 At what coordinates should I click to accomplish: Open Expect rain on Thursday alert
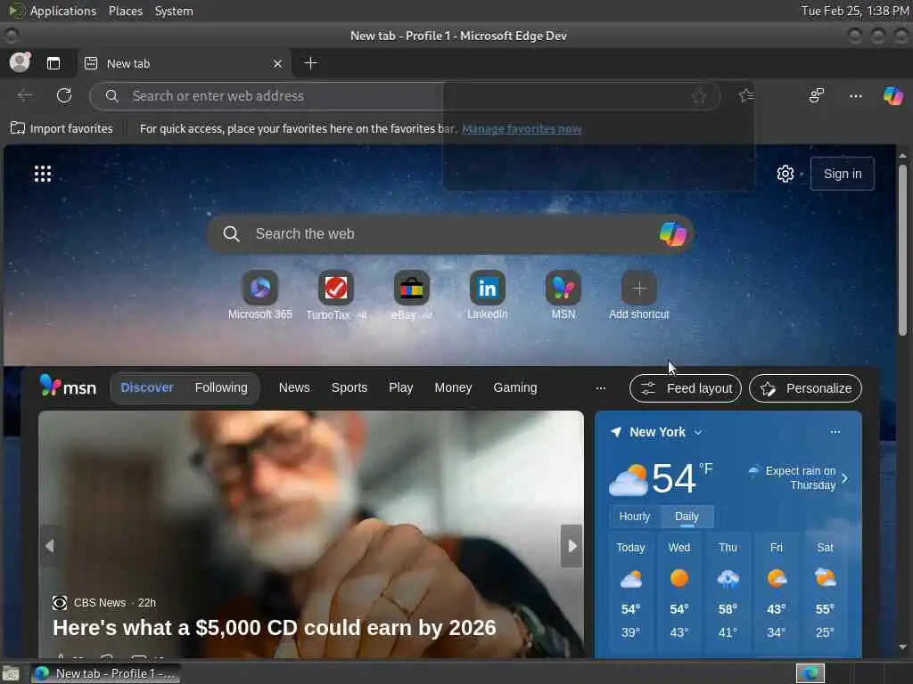[x=798, y=477]
